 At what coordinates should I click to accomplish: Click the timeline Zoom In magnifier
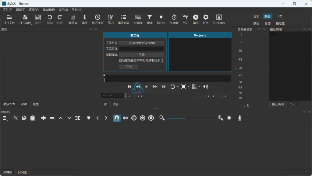coord(220,118)
